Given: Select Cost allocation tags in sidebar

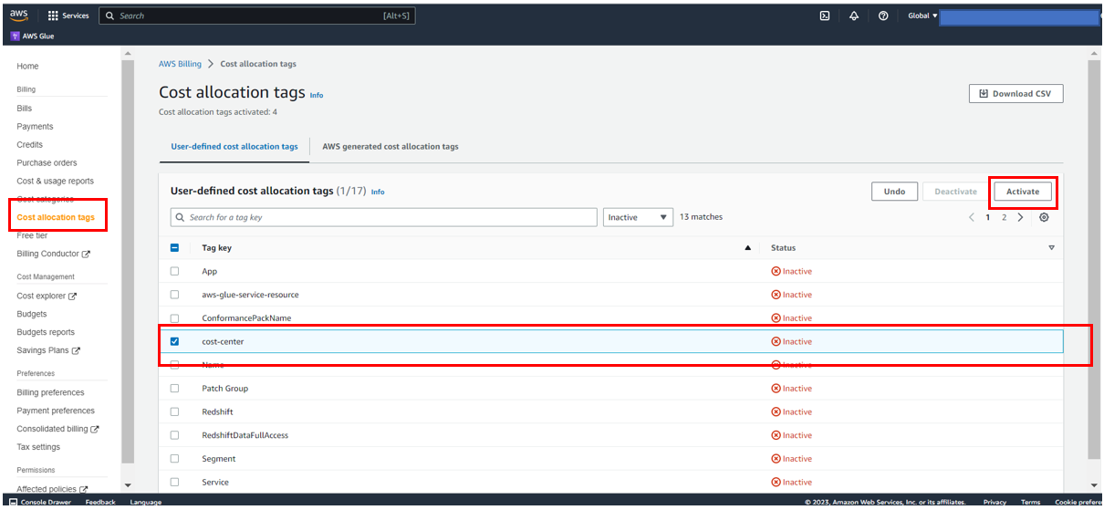Looking at the screenshot, I should [x=56, y=217].
